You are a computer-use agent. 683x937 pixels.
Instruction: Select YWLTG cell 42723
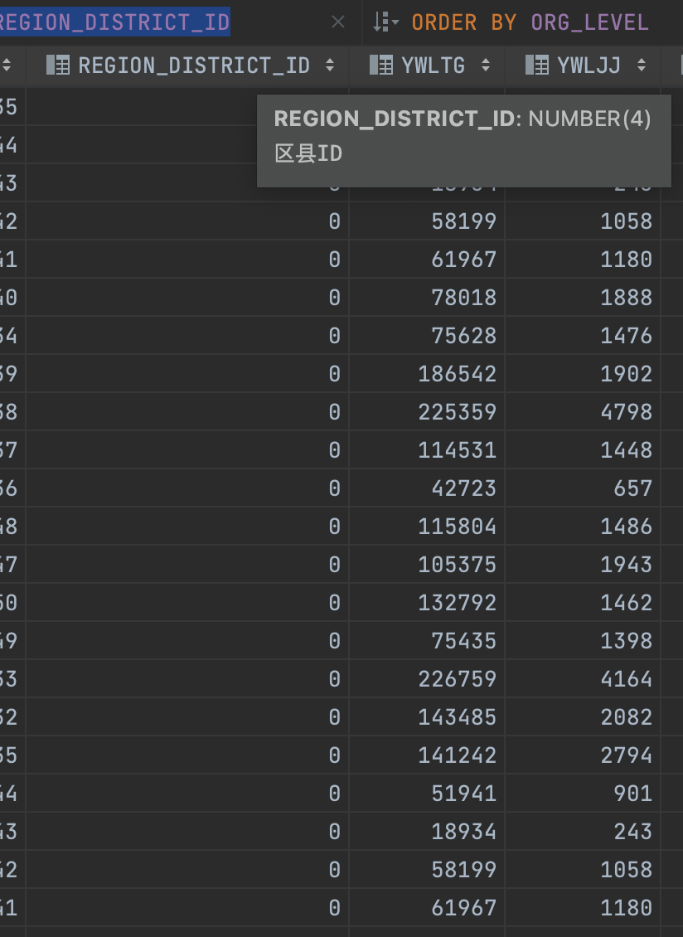pos(427,488)
